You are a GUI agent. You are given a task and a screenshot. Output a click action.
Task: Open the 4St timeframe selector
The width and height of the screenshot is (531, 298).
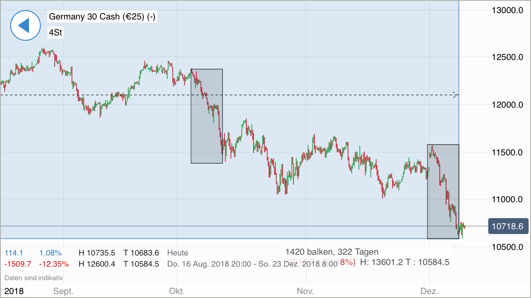pos(55,33)
